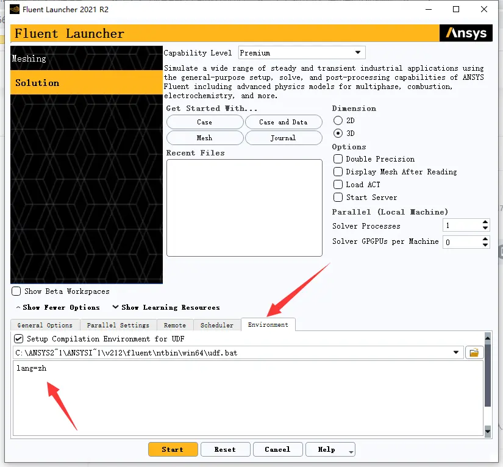Open the Capability Level dropdown
503x467 pixels.
pyautogui.click(x=302, y=52)
